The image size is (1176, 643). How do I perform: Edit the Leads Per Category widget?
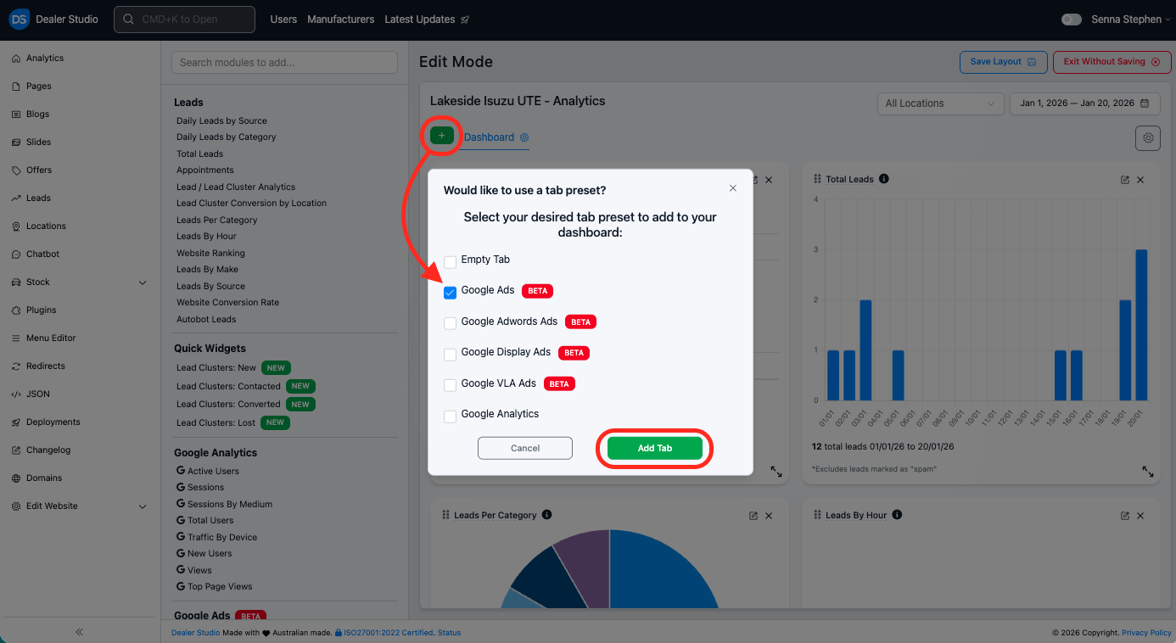[x=753, y=516]
